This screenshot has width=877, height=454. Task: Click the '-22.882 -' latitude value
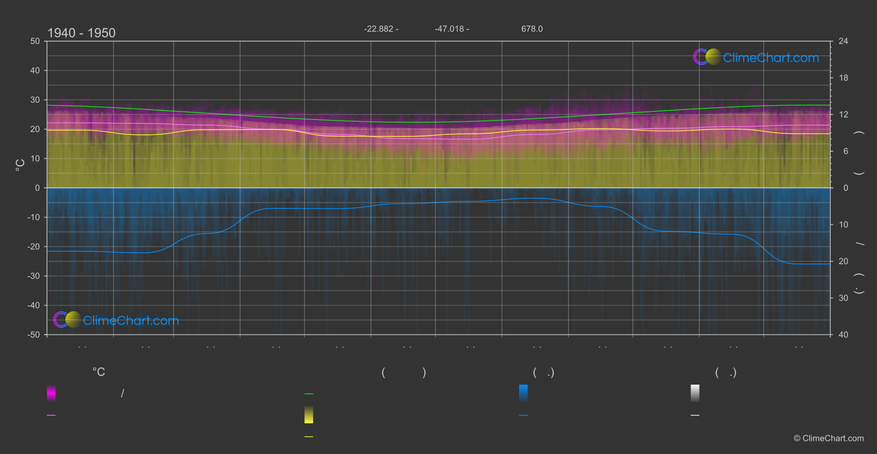coord(381,29)
